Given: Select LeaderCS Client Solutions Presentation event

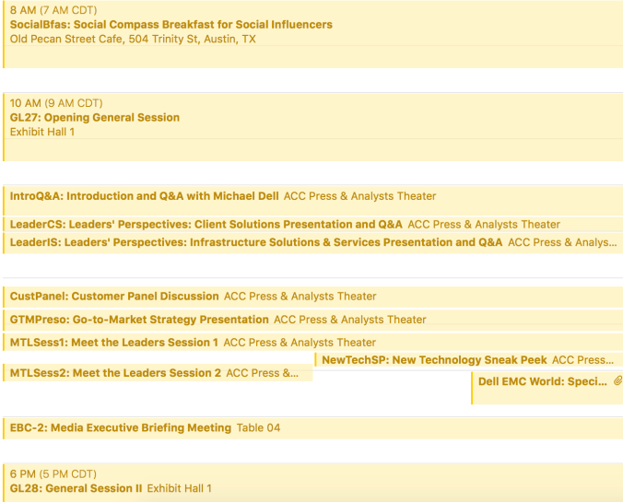Looking at the screenshot, I should click(x=206, y=224).
